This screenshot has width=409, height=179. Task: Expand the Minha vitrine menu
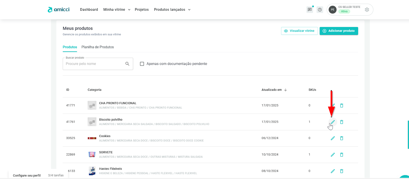tap(117, 10)
